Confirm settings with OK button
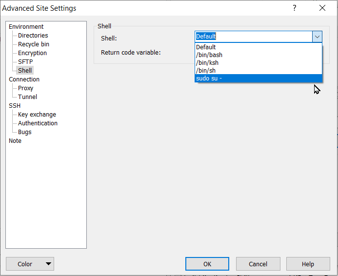This screenshot has height=276, width=338. (x=207, y=264)
